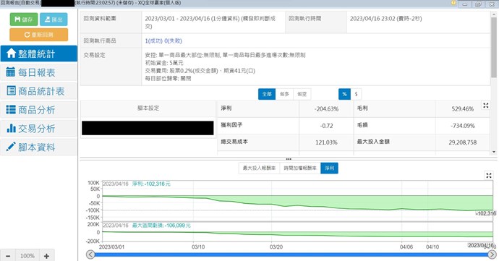
Task: Click the 腳本設定 column header
Action: [148, 108]
